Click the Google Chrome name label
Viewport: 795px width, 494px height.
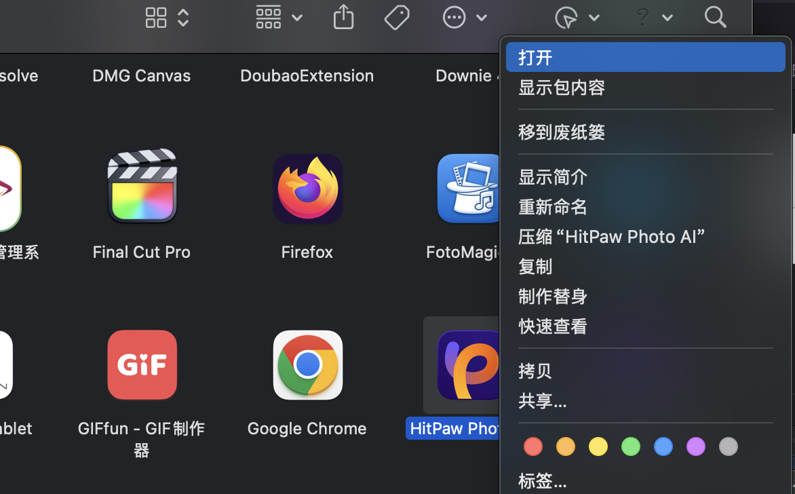pyautogui.click(x=307, y=429)
